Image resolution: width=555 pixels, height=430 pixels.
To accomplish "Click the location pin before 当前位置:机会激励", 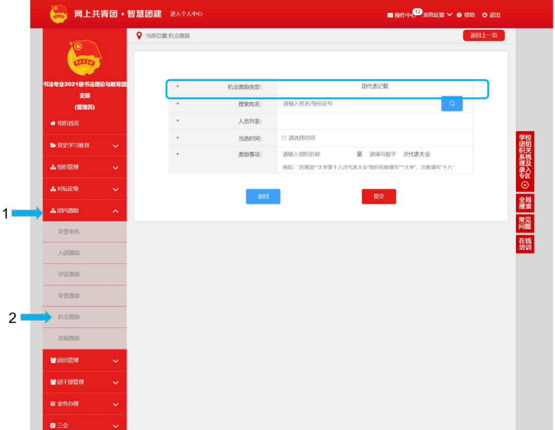I will (139, 35).
